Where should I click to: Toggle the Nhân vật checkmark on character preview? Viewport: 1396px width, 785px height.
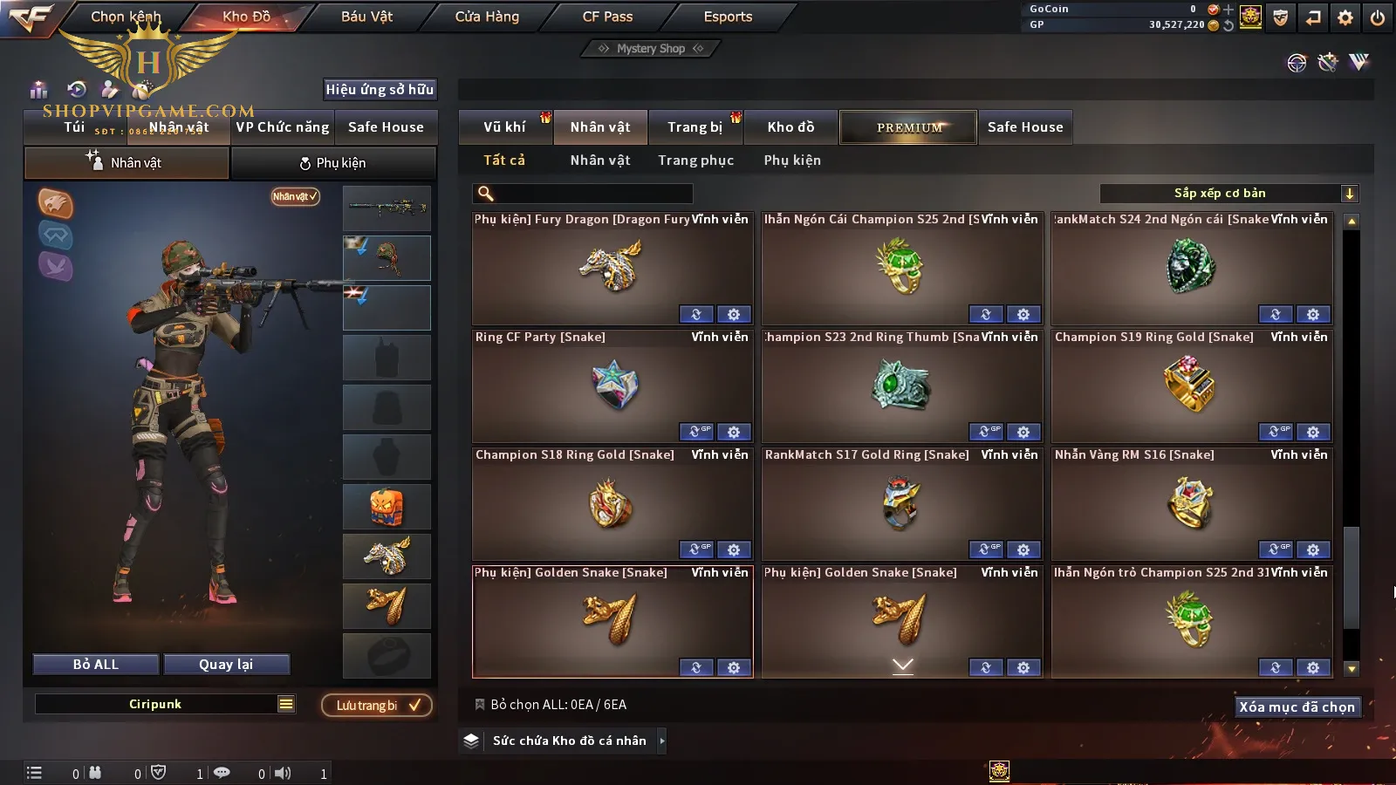295,196
